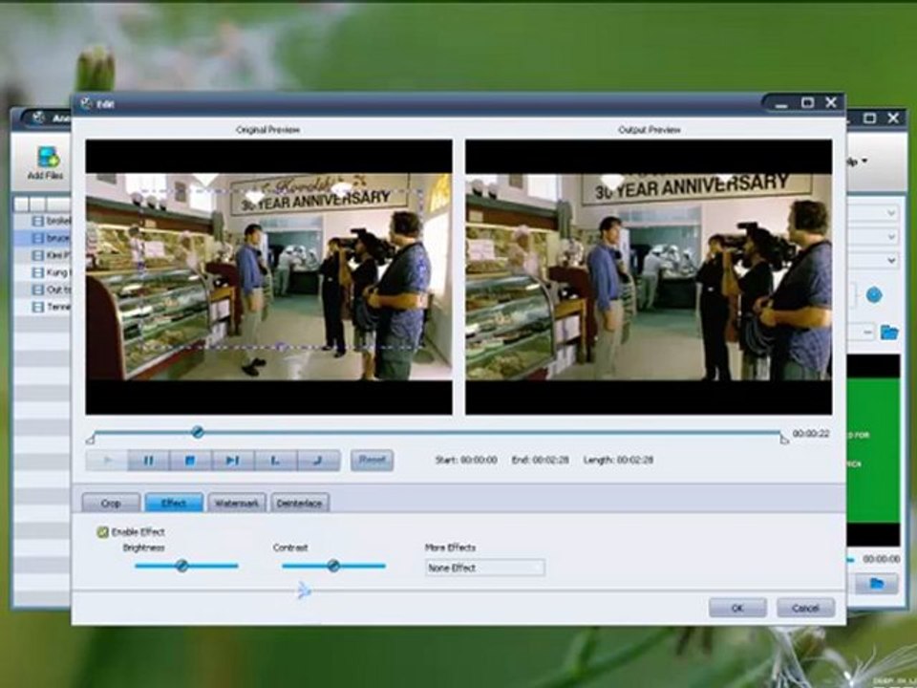Set the trim end mark bracket
The image size is (917, 688).
pyautogui.click(x=318, y=461)
